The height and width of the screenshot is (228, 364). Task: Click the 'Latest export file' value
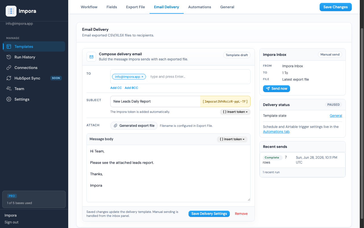pyautogui.click(x=295, y=80)
